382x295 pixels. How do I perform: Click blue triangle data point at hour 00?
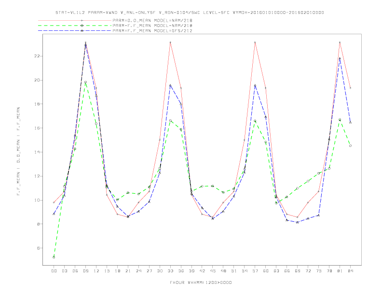pos(54,214)
